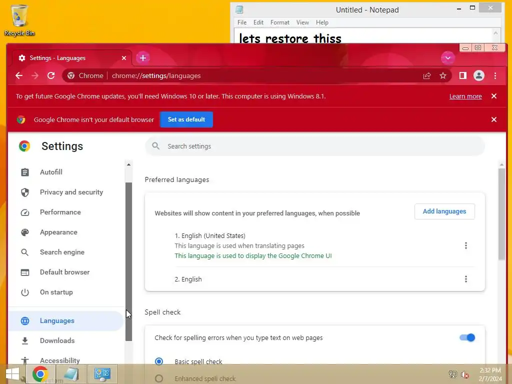Viewport: 512px width, 384px height.
Task: Click the sidebar scroll up arrow
Action: (128, 164)
